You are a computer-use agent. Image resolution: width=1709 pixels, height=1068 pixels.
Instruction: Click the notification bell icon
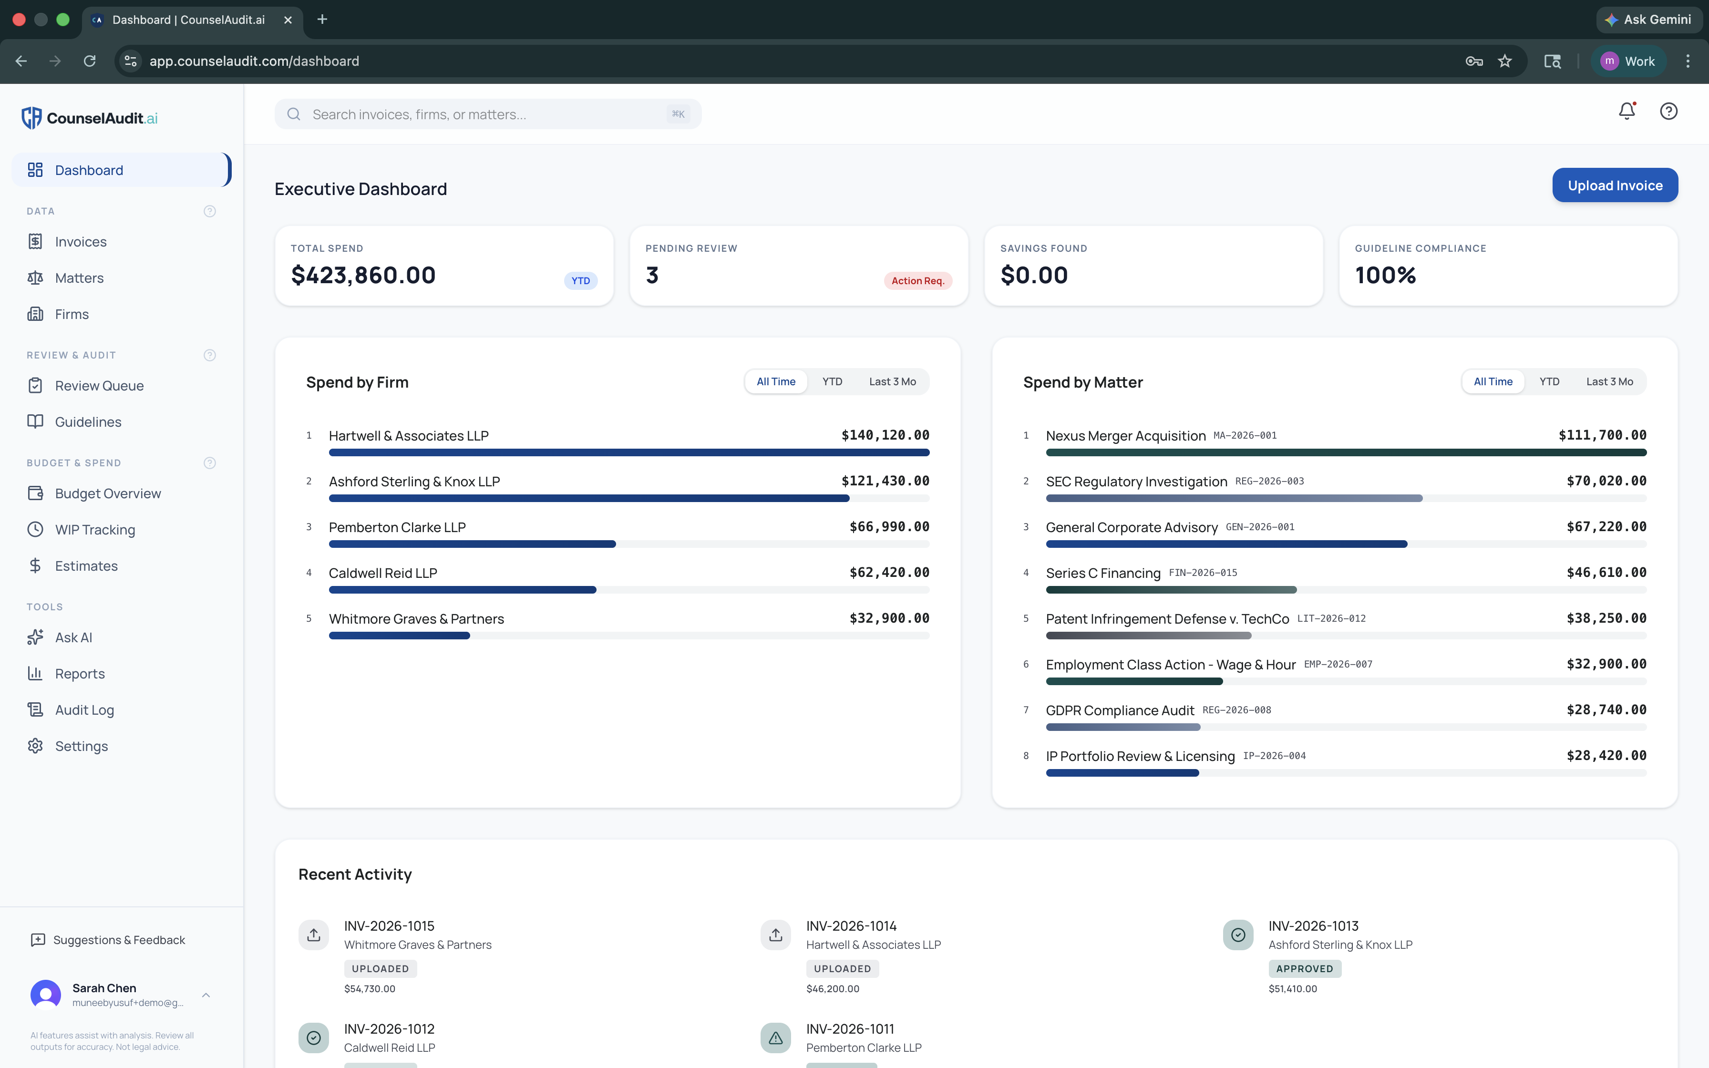tap(1627, 111)
